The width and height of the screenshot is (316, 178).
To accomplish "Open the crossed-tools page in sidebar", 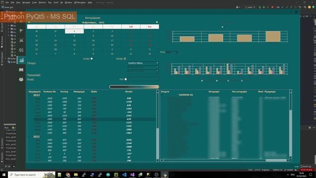I will [21, 41].
